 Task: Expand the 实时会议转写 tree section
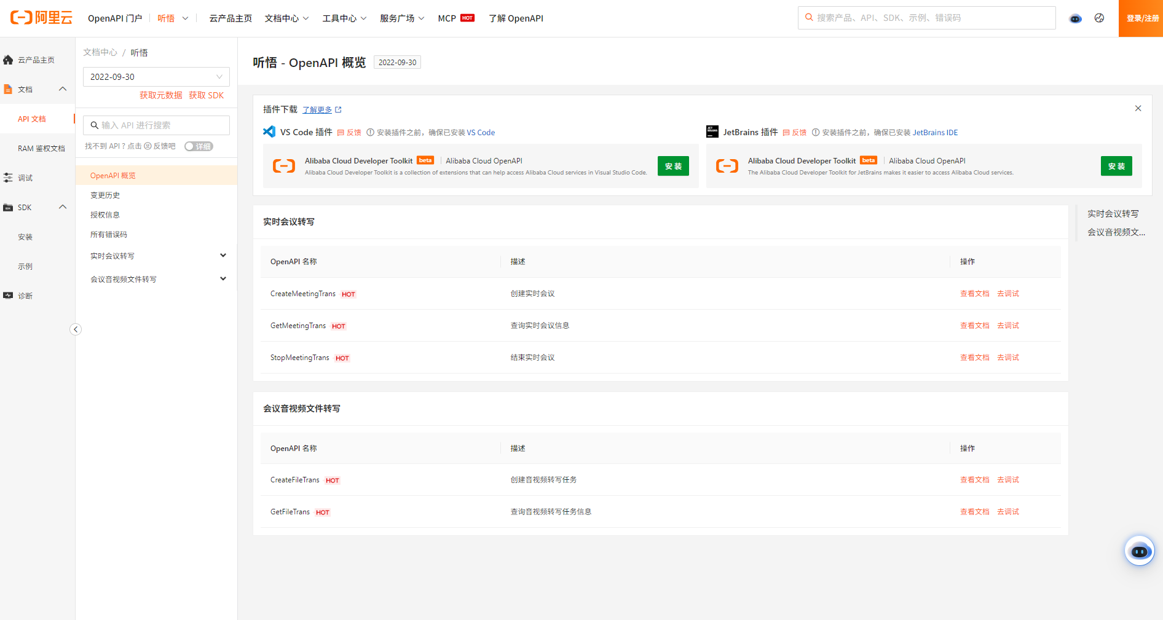coord(223,256)
